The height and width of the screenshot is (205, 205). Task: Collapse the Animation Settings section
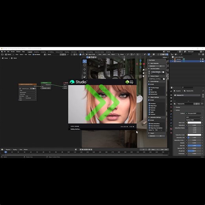pos(149,117)
